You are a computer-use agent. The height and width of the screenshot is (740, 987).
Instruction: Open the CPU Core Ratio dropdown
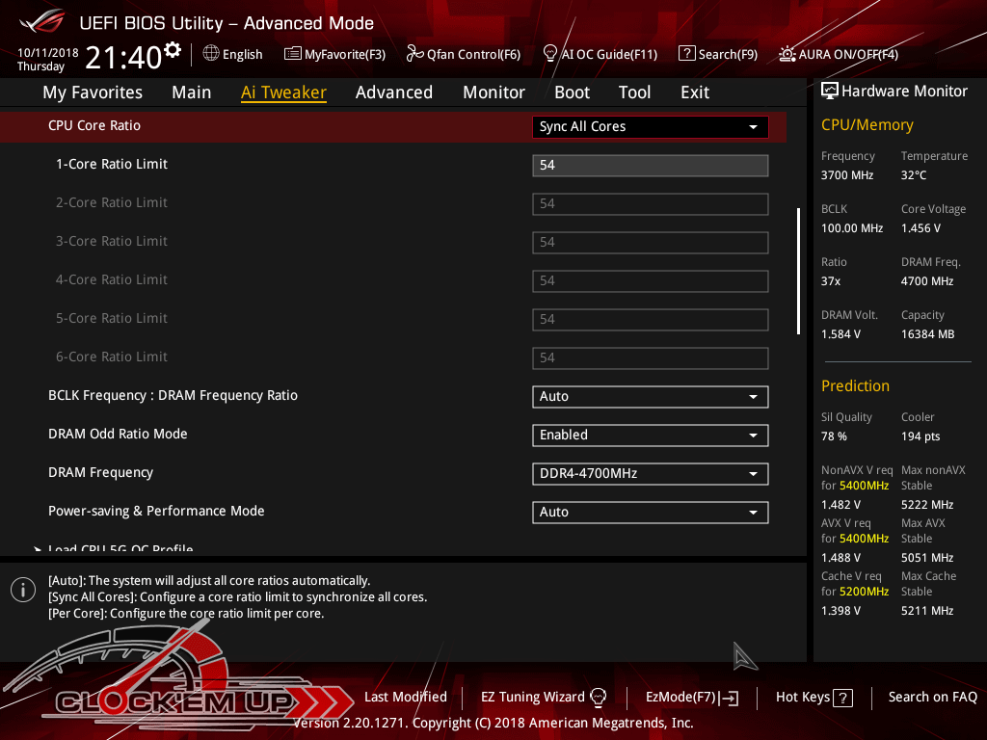click(650, 126)
